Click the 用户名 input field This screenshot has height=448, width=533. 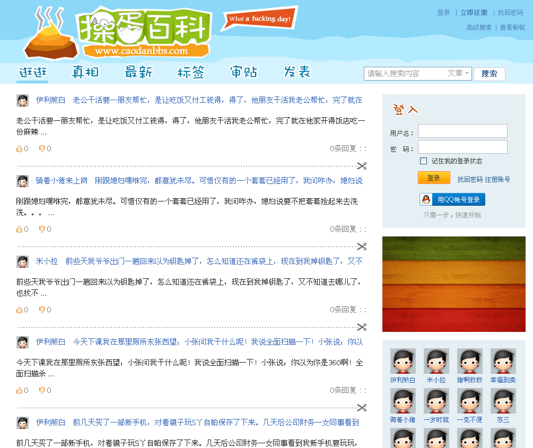(462, 131)
